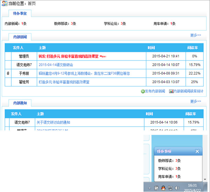210x192 pixels.
Task: Click 更多>> link in the 内部通知 section
Action: (x=196, y=102)
